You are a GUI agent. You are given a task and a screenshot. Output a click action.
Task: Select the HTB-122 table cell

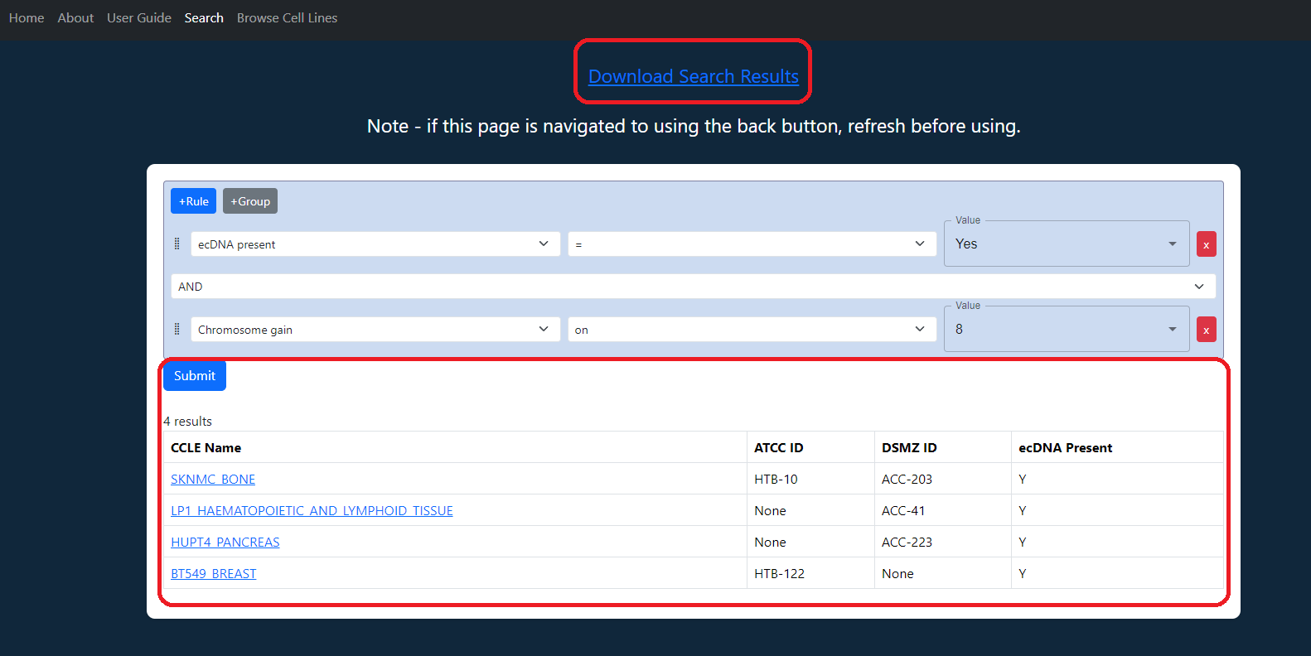(x=810, y=574)
